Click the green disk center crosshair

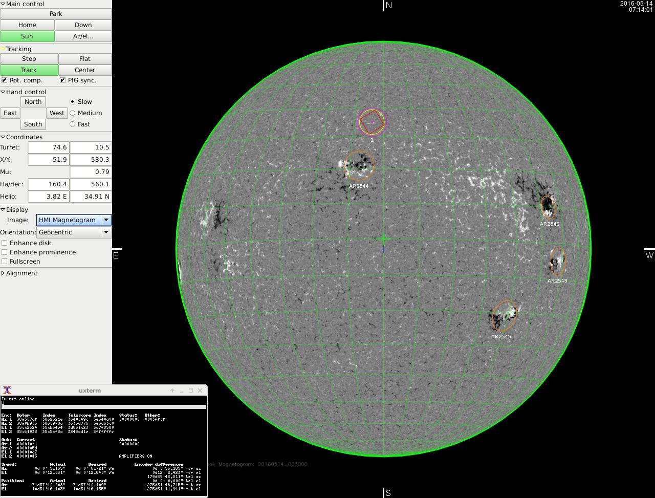[x=383, y=239]
